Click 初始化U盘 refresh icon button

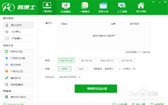tap(18, 52)
